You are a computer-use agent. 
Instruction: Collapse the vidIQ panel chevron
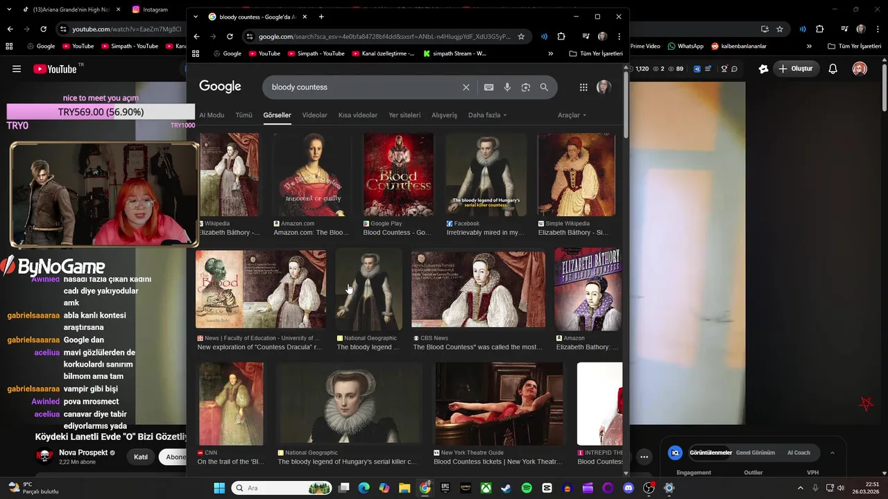click(x=832, y=453)
